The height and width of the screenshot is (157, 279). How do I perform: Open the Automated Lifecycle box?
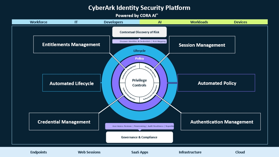coord(72,83)
